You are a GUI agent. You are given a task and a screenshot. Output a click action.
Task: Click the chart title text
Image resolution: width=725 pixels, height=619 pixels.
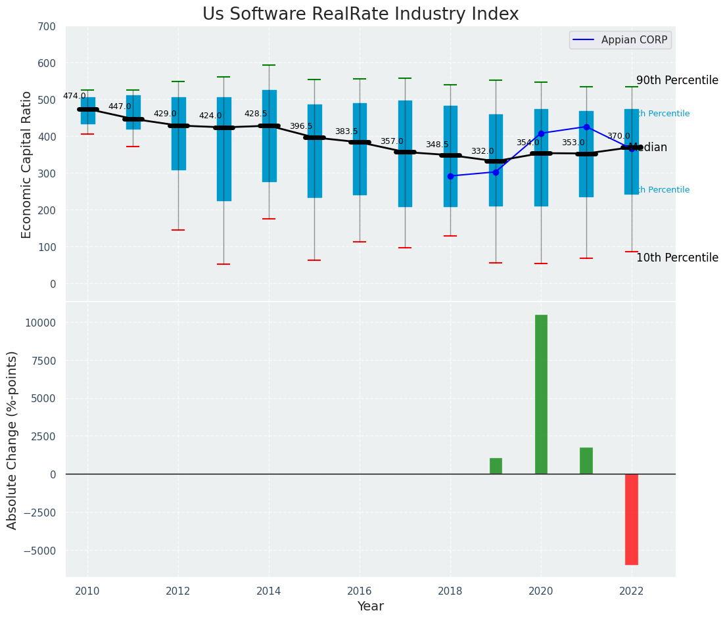pyautogui.click(x=361, y=14)
